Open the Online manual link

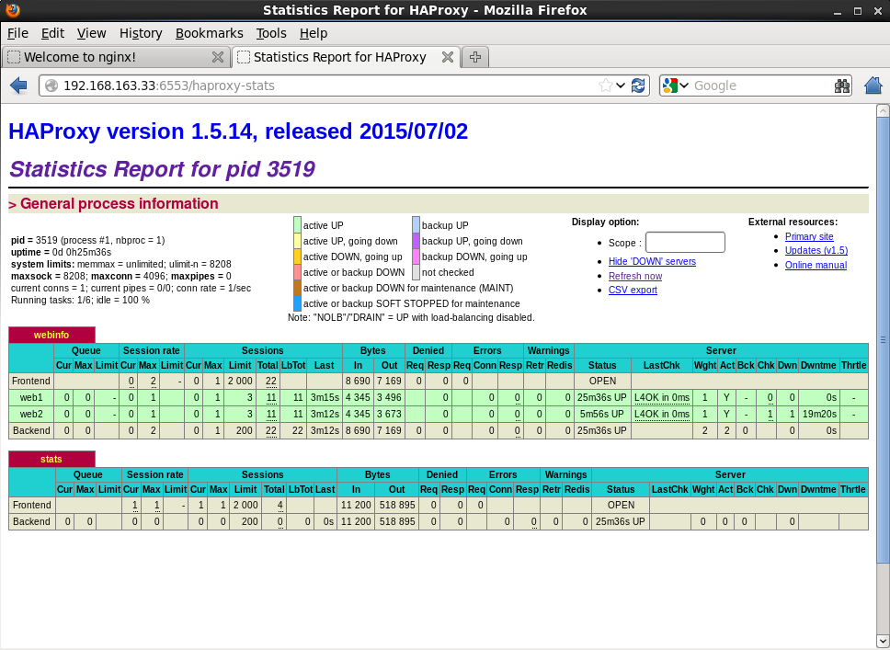[x=816, y=266]
